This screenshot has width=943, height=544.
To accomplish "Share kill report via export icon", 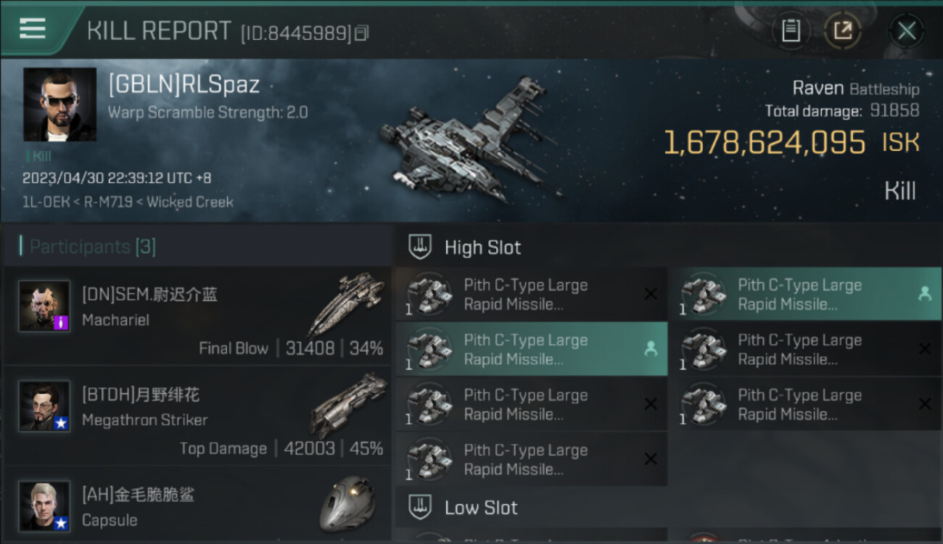I will (842, 30).
